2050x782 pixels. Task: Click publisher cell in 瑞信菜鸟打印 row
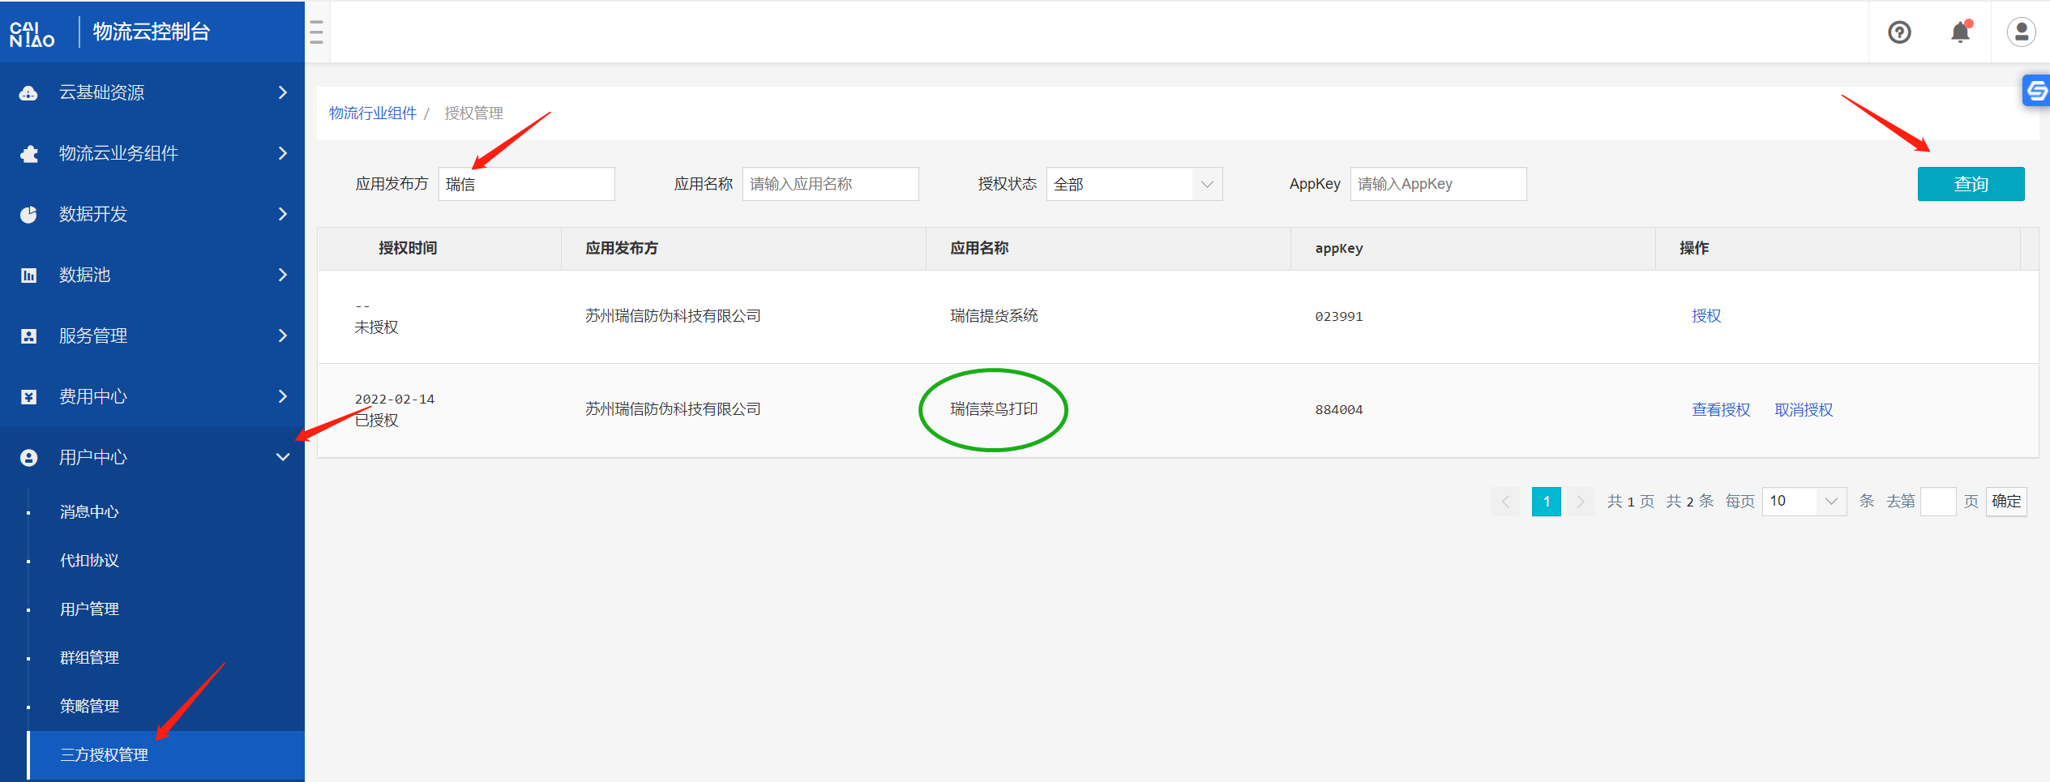tap(673, 409)
